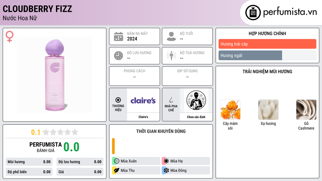322x181 pixels.
Task: Click the sun icon for Mùa Hạ
Action: pyautogui.click(x=166, y=161)
